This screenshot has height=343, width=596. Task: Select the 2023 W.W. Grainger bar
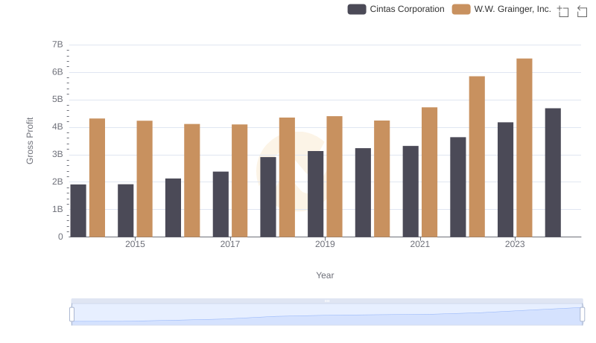click(524, 147)
